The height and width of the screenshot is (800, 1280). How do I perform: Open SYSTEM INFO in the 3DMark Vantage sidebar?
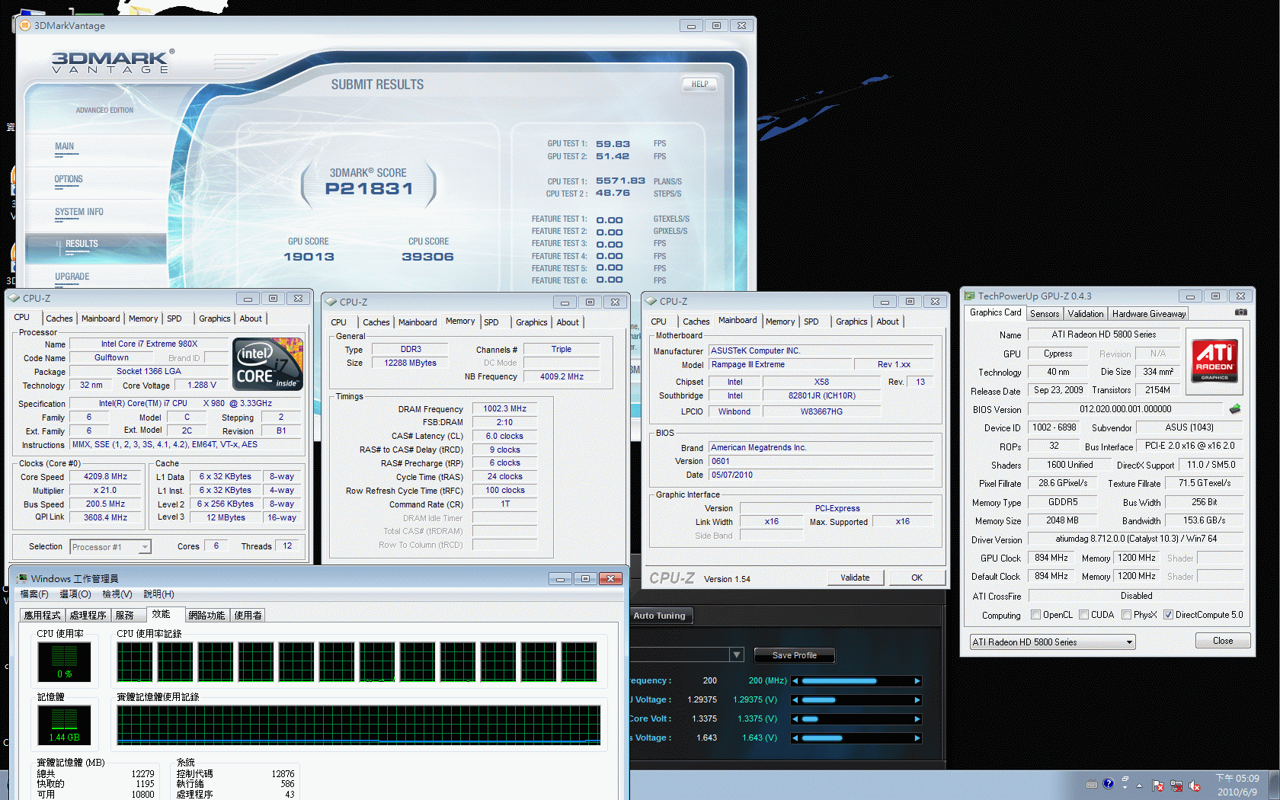pos(78,212)
